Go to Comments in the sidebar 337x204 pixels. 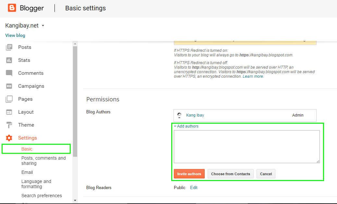tap(31, 73)
